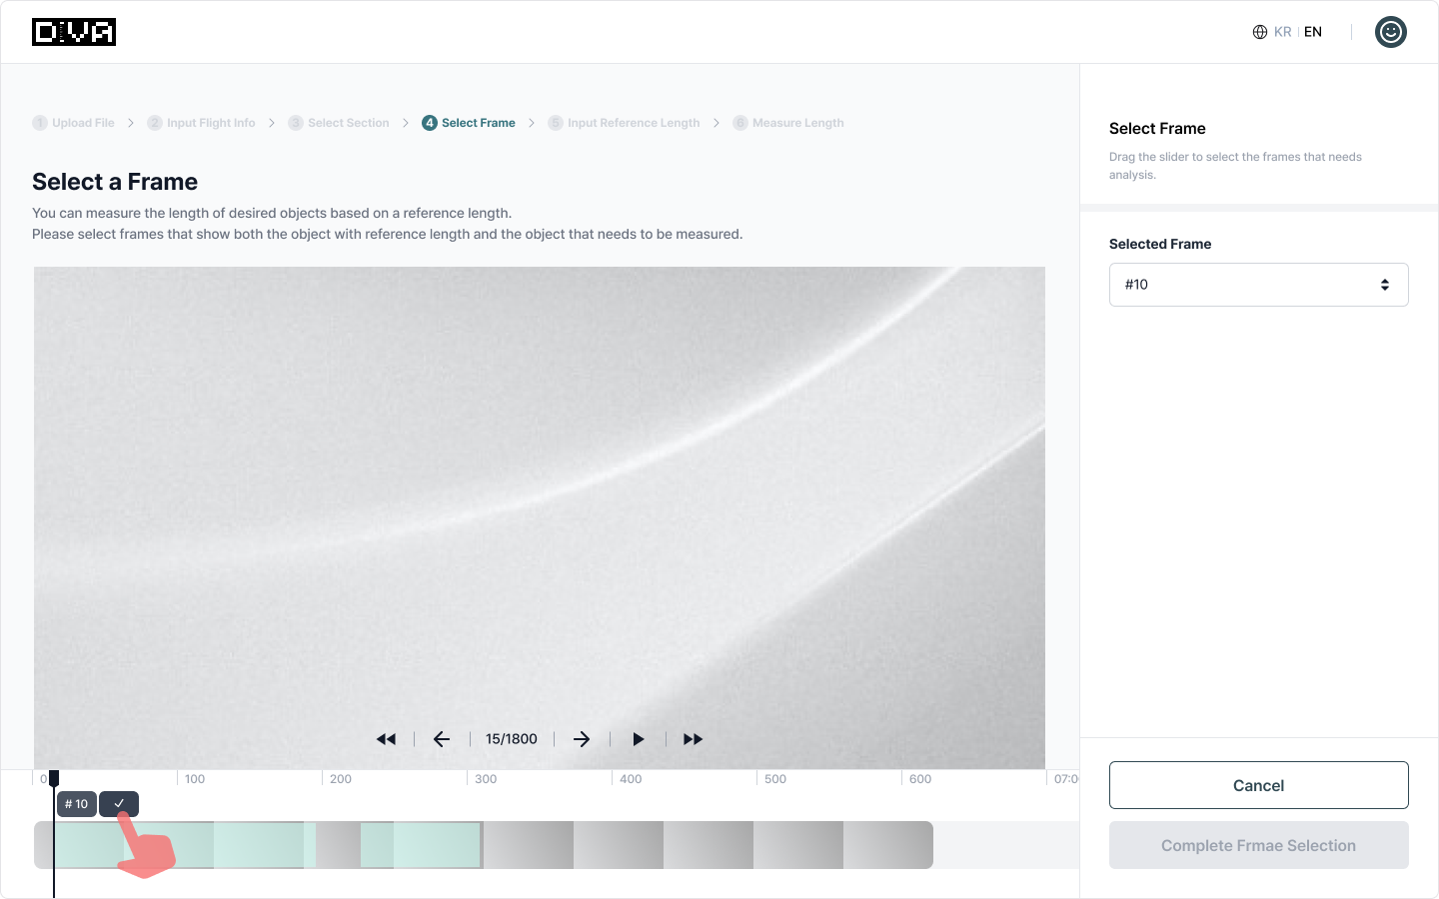Jump to Input Reference Length step

(x=624, y=123)
